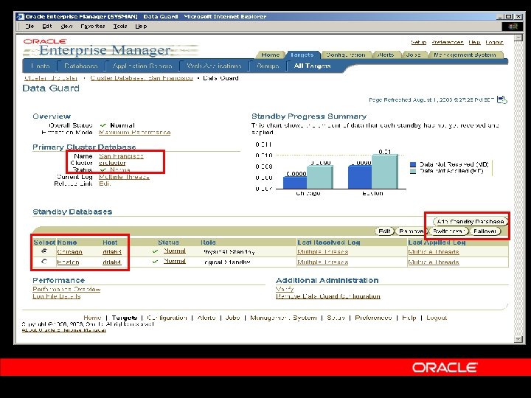Click the Switchover button

point(448,231)
